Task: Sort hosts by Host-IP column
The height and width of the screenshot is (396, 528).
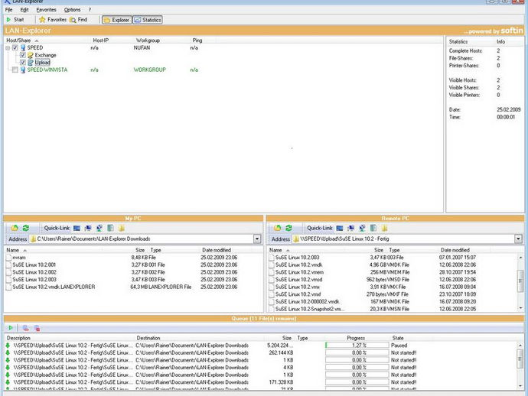Action: coord(101,41)
